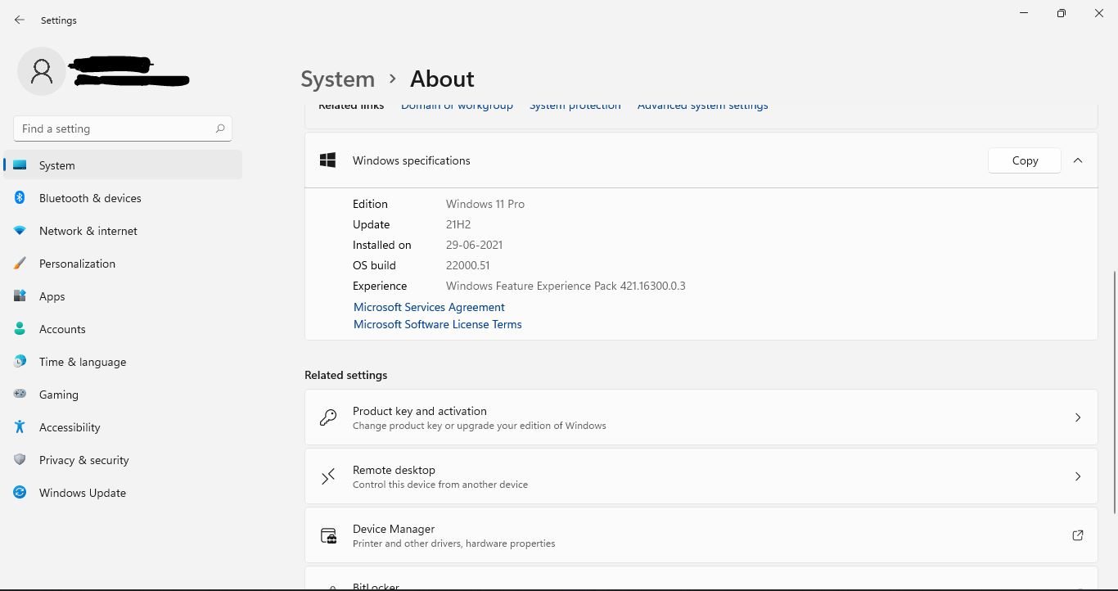Click the Windows logo beside Windows specifications
The image size is (1118, 591).
click(x=327, y=160)
